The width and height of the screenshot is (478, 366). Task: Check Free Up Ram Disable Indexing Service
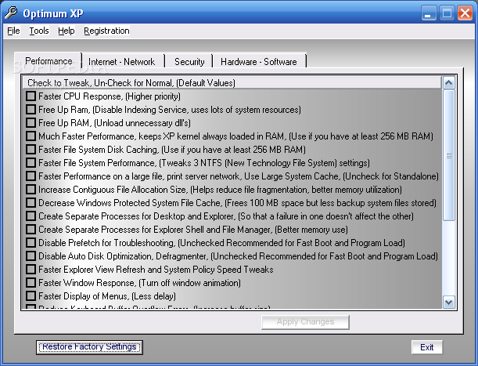point(31,110)
